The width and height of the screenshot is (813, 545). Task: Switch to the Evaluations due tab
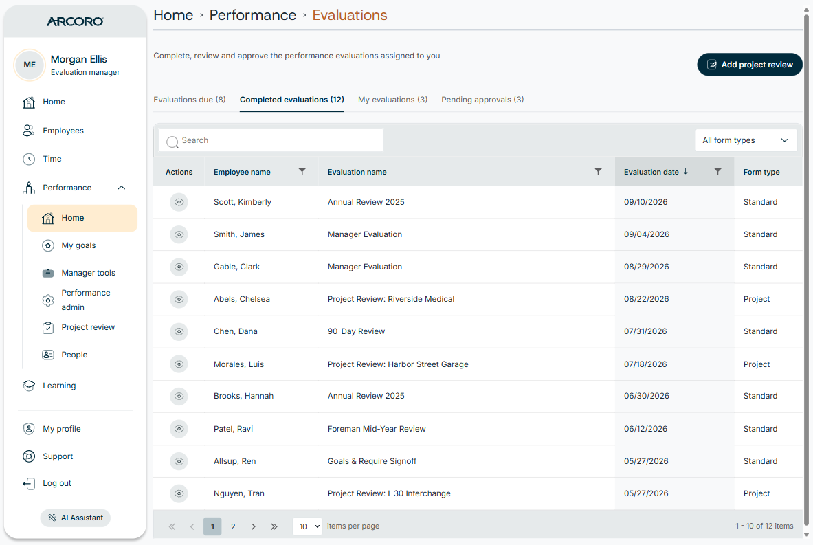[x=190, y=100]
